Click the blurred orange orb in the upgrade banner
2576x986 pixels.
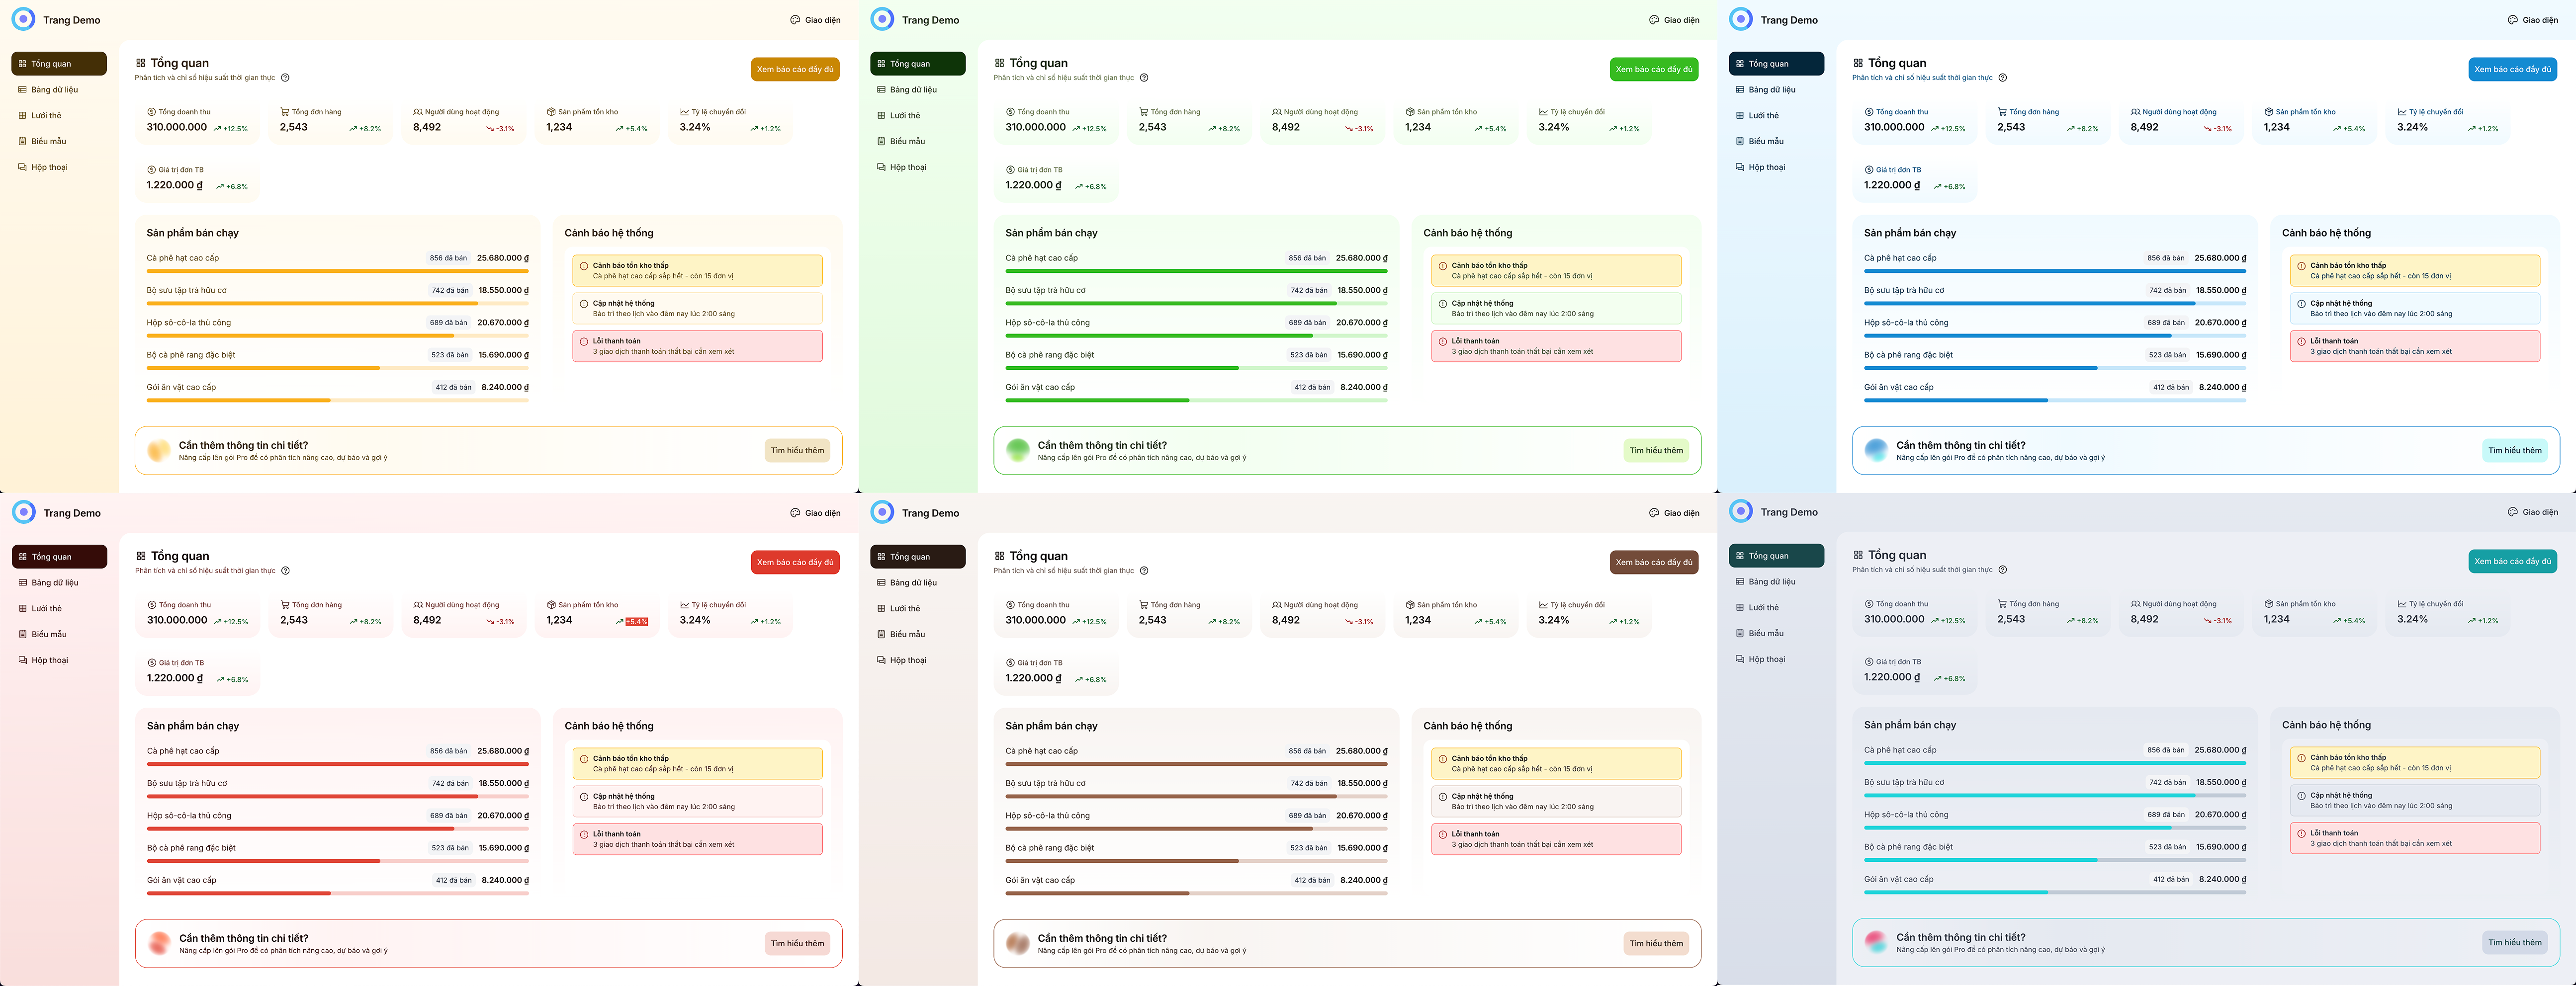(158, 451)
